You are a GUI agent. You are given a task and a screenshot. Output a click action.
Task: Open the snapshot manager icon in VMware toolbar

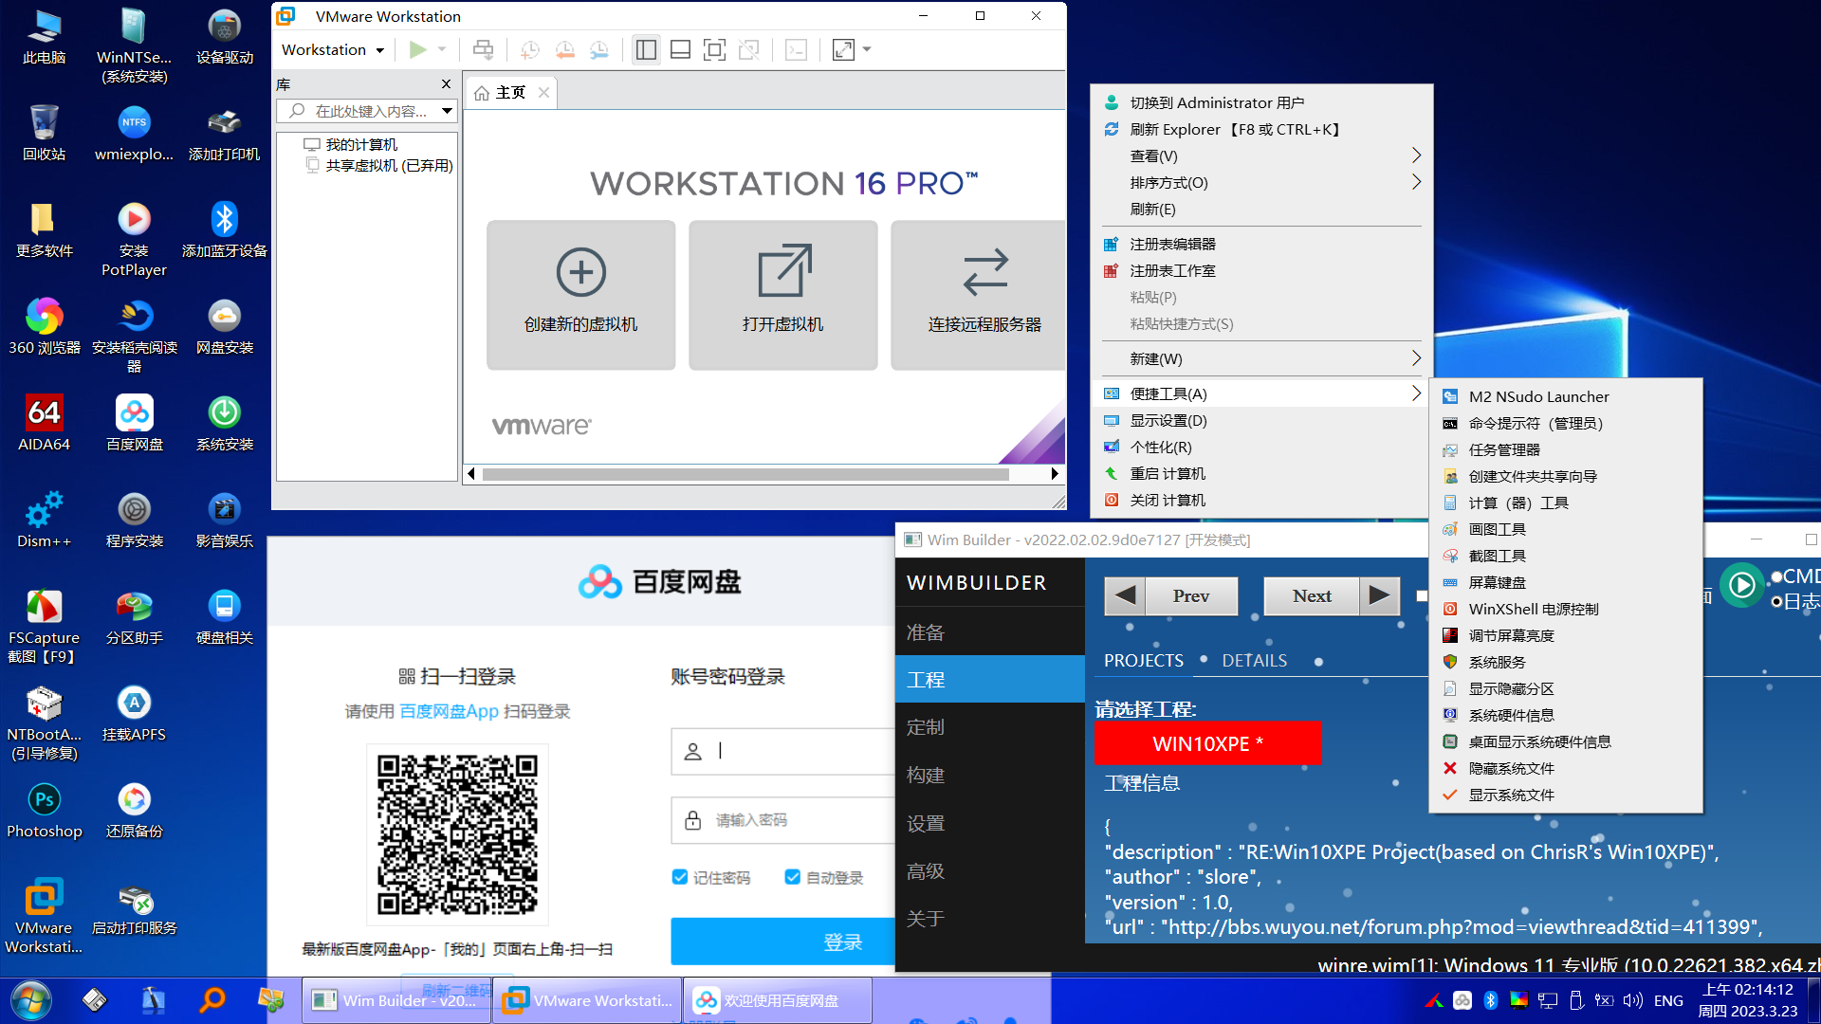point(599,49)
